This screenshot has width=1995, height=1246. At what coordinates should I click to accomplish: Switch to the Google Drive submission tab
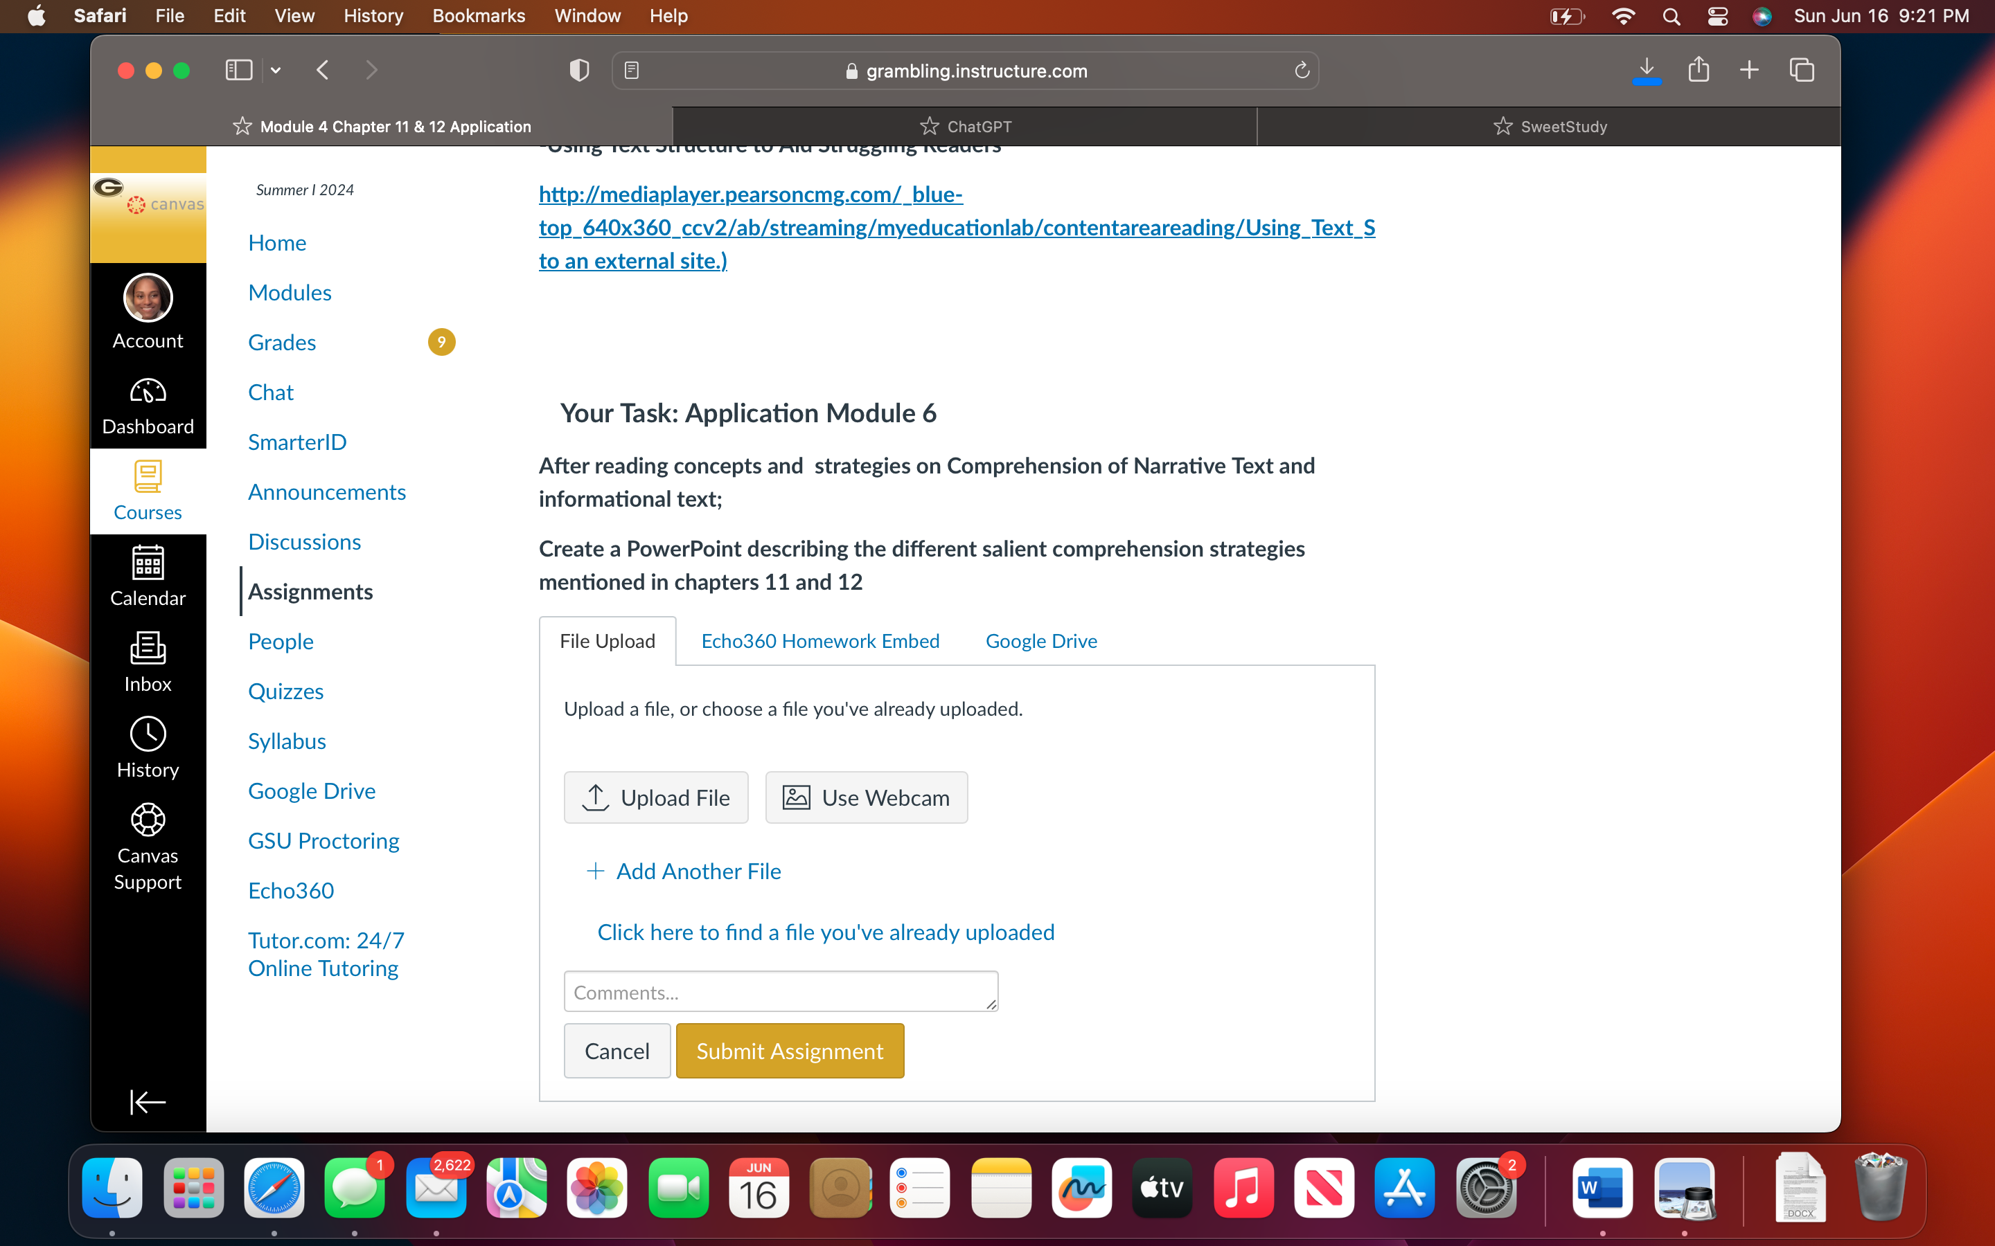pyautogui.click(x=1041, y=641)
